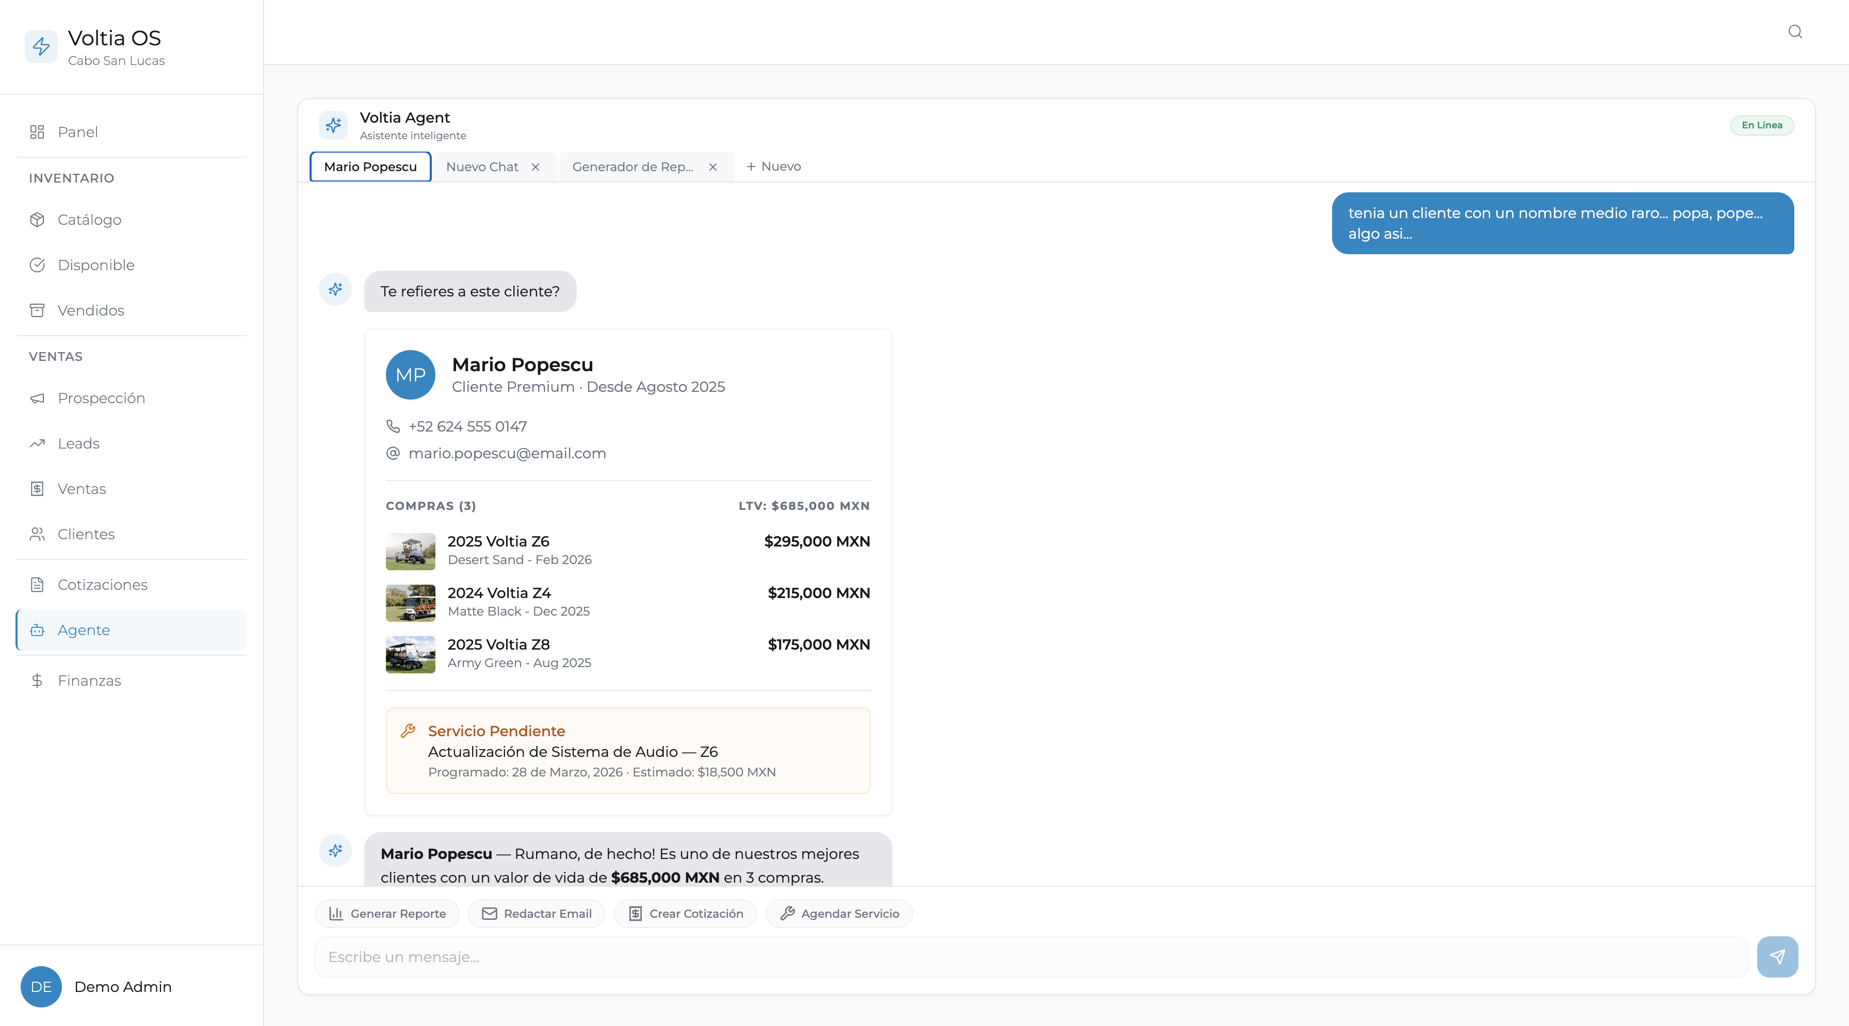The width and height of the screenshot is (1849, 1026).
Task: Focus the 'Escribe un mensaje...' input field
Action: (1031, 956)
